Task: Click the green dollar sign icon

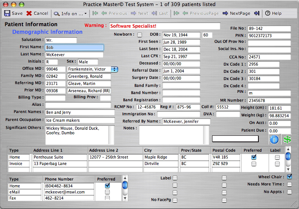Action: (x=287, y=140)
